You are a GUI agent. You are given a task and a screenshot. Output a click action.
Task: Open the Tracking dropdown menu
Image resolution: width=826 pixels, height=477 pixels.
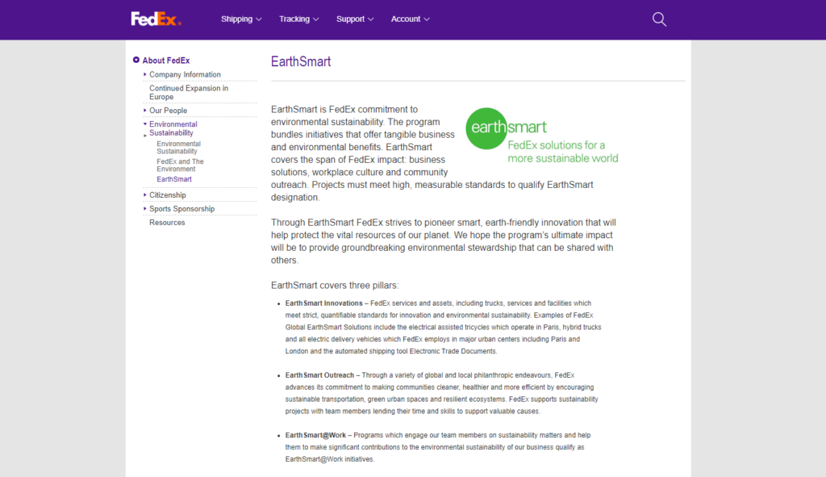point(298,19)
